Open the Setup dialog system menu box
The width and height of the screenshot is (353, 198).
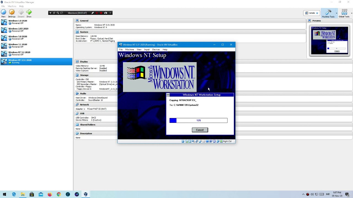168,95
